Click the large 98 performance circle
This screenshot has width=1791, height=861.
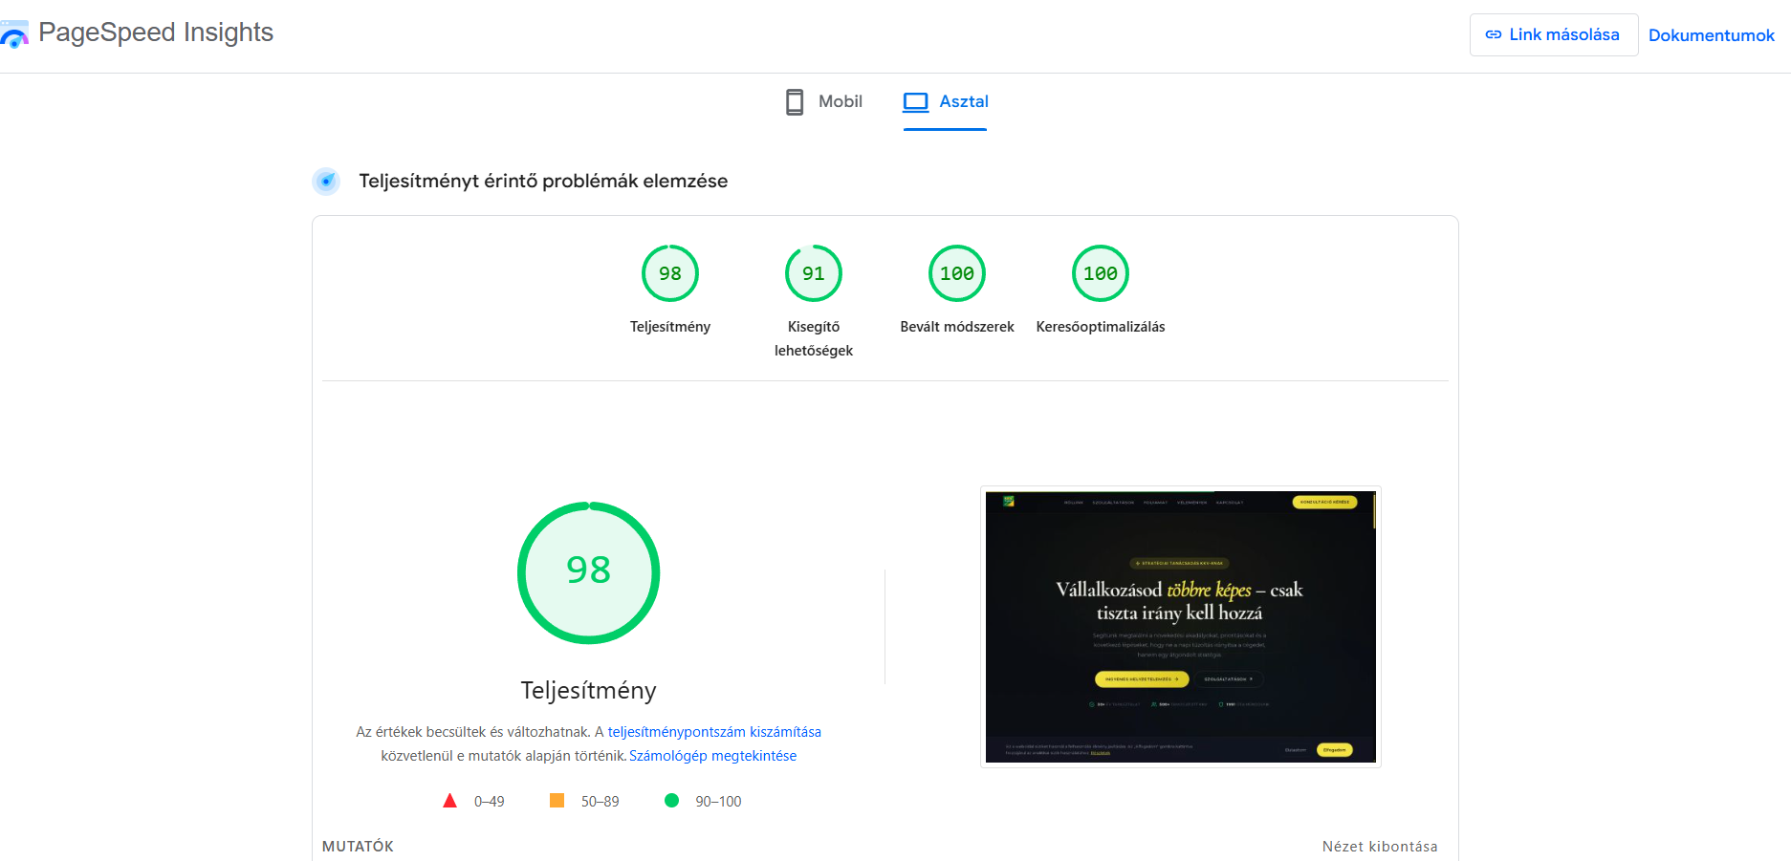click(x=588, y=572)
